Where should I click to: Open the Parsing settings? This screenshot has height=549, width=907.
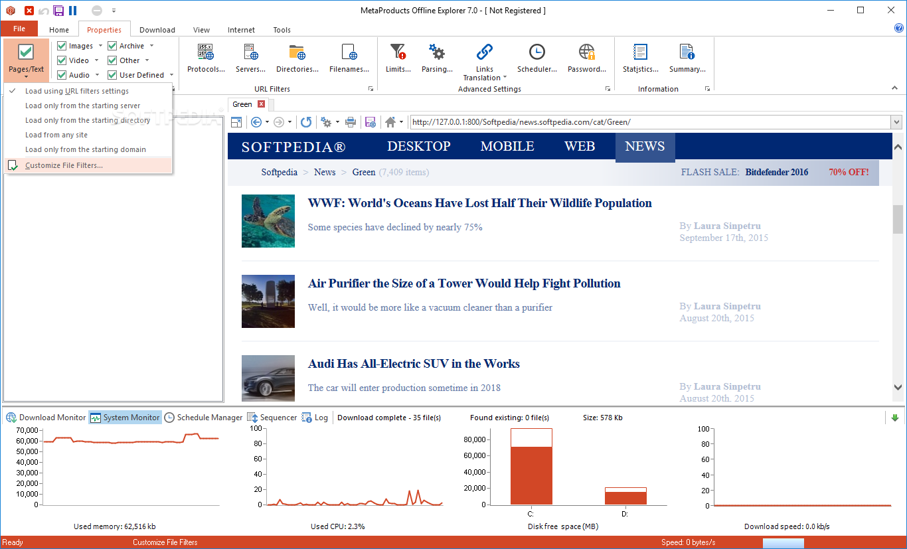click(437, 58)
